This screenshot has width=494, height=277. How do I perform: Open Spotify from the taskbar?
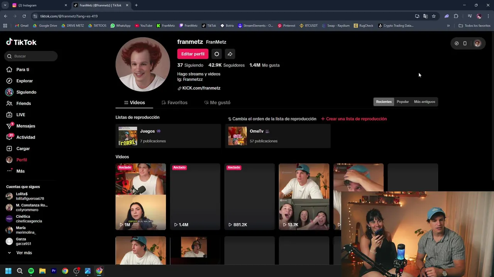point(31,271)
